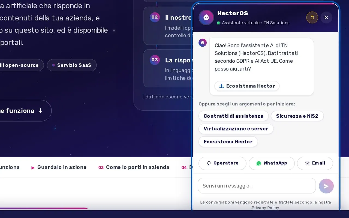Image resolution: width=349 pixels, height=218 pixels.
Task: Click the HectorOS robot avatar icon
Action: pyautogui.click(x=206, y=17)
